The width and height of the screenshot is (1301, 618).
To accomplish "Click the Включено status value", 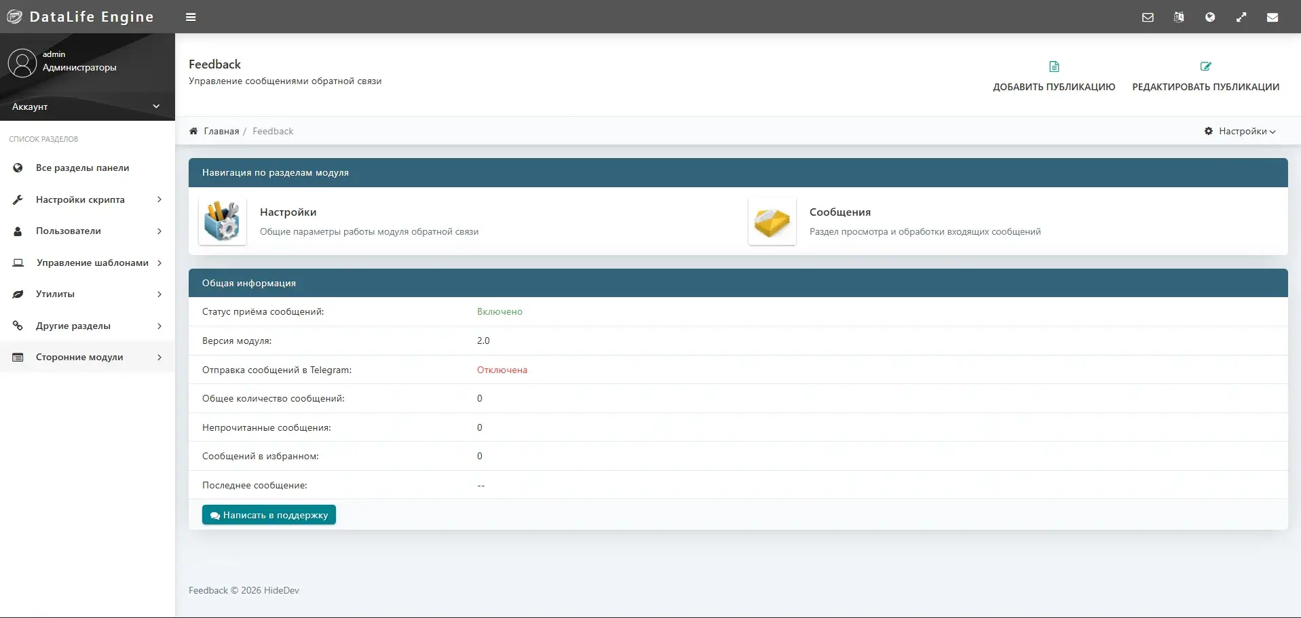I will 499,311.
